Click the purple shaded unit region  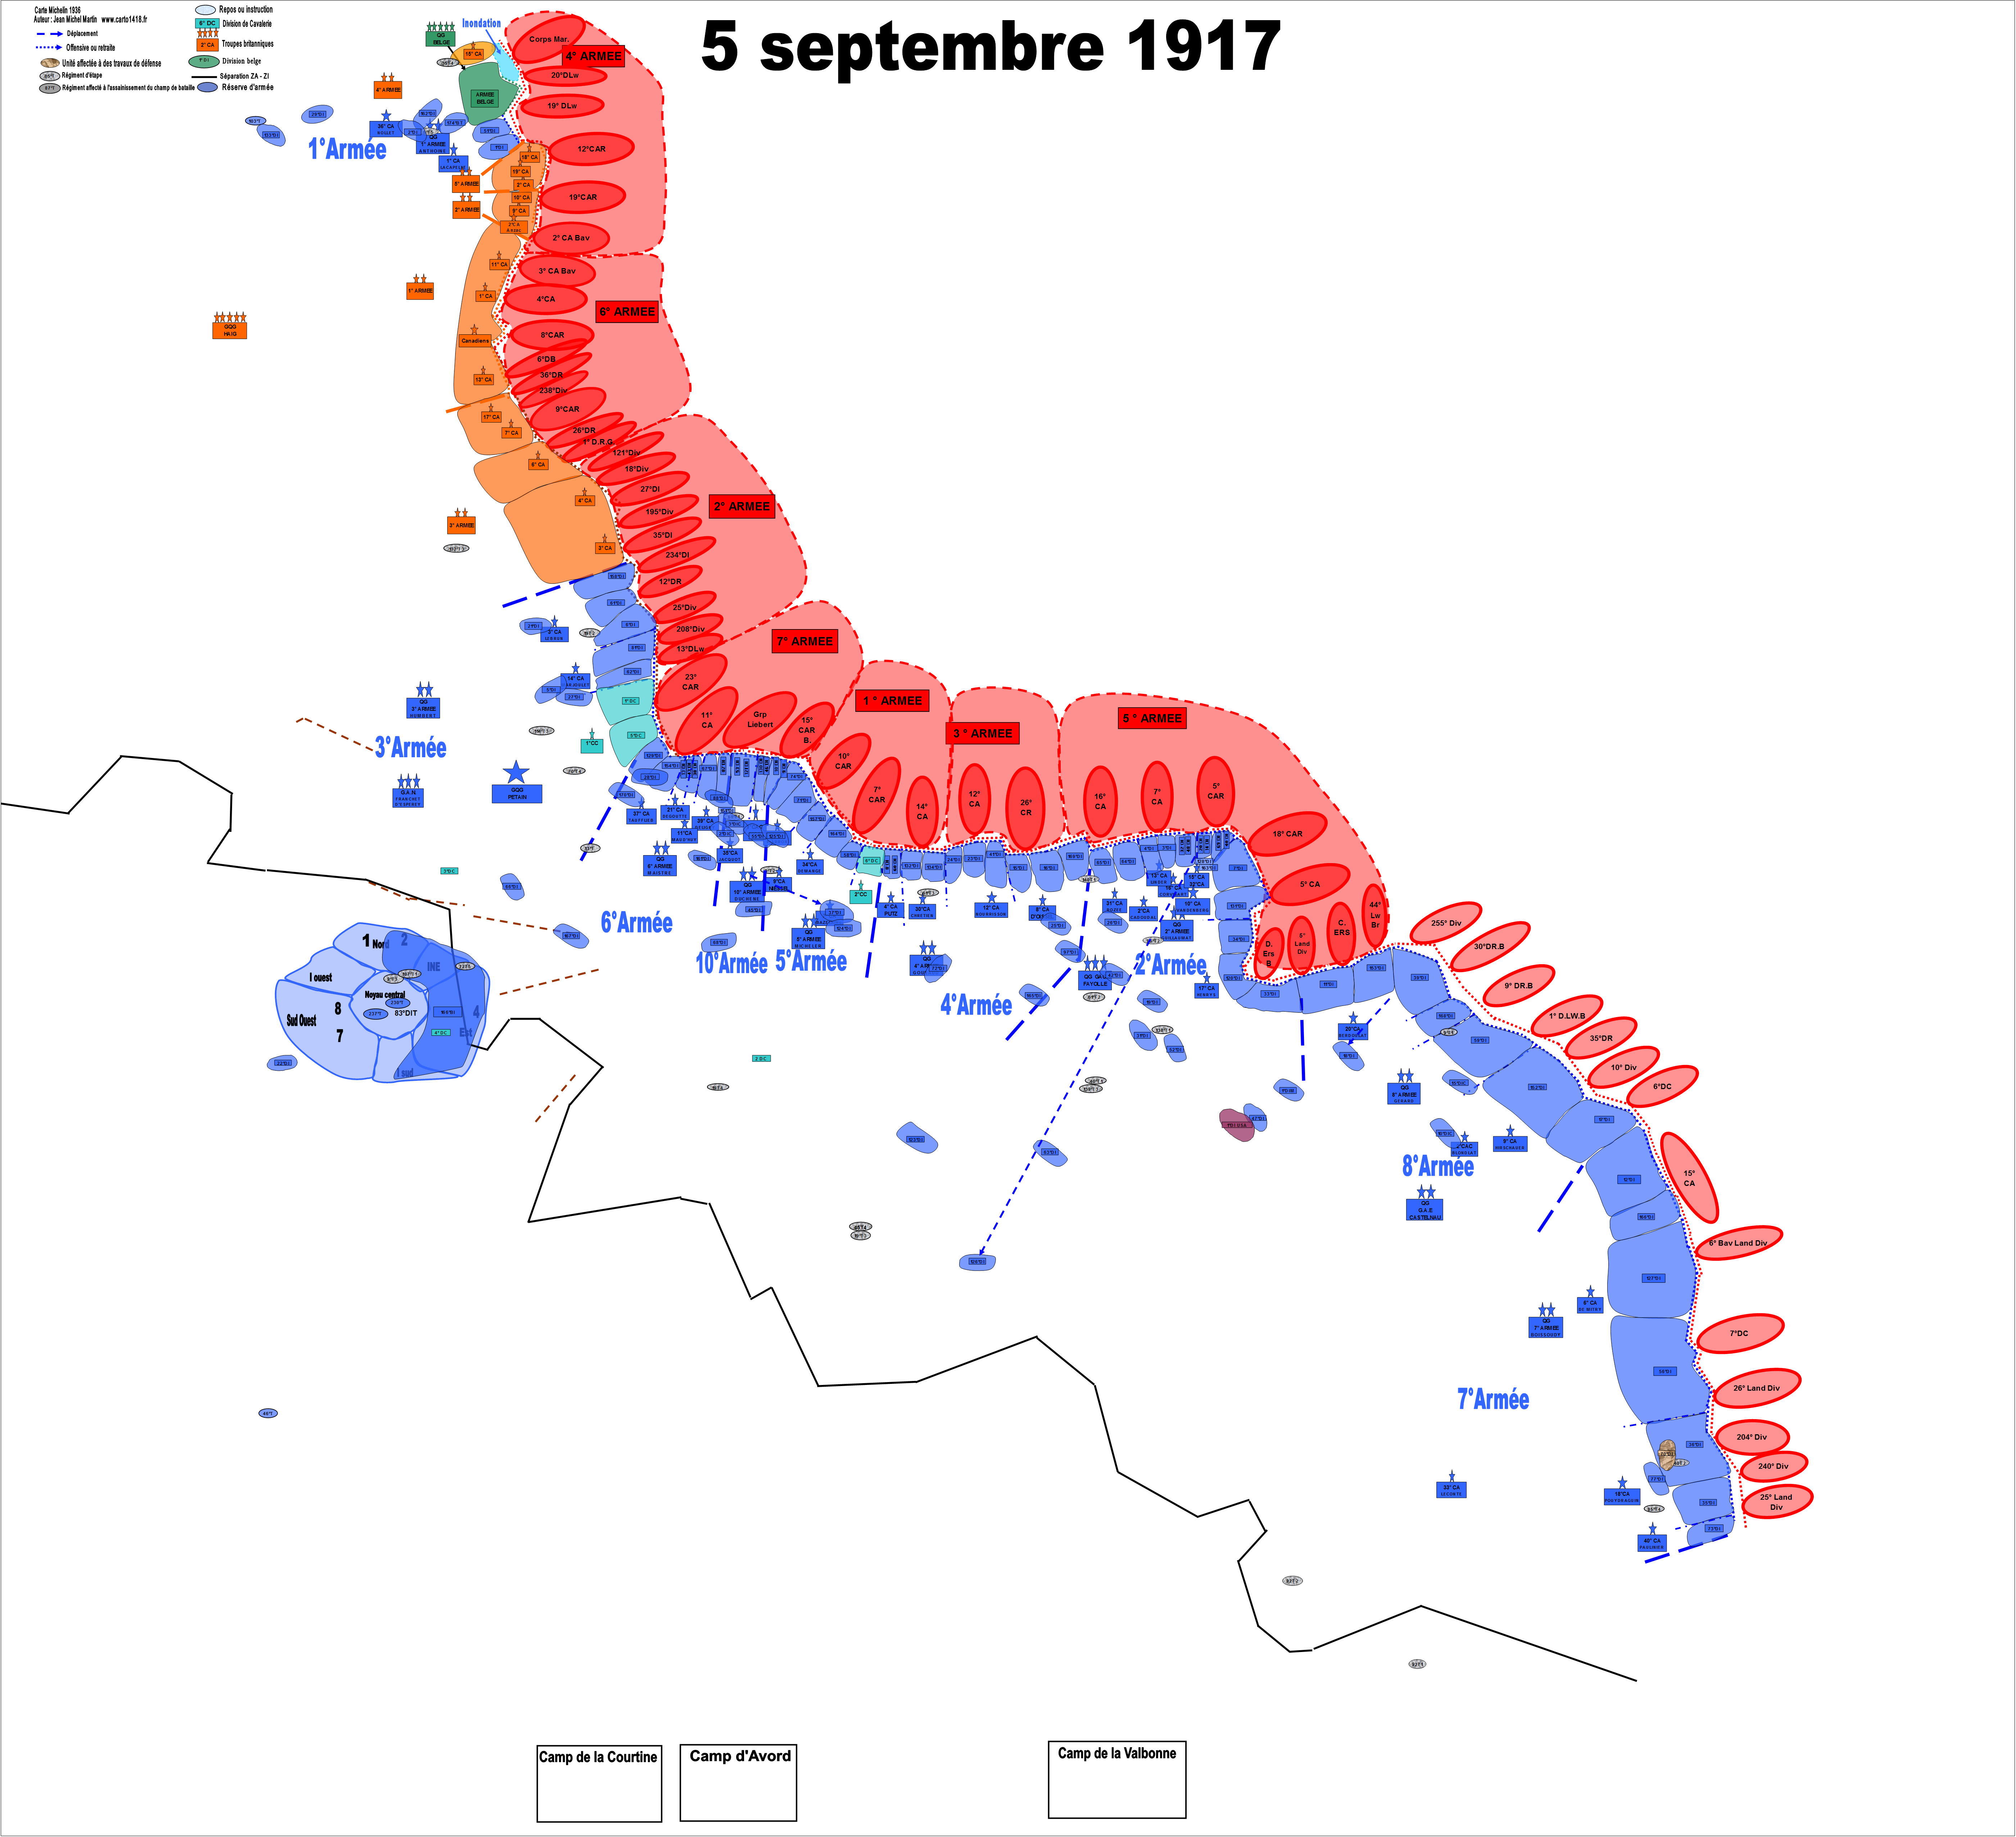[x=1237, y=1125]
